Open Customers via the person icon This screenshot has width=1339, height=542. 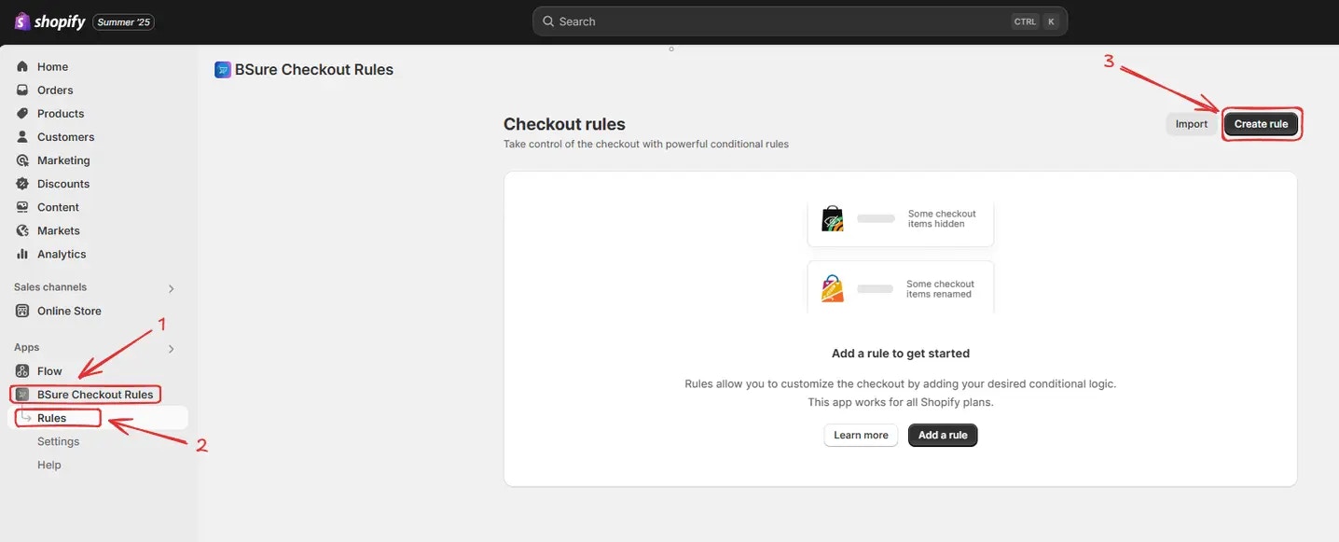tap(22, 136)
